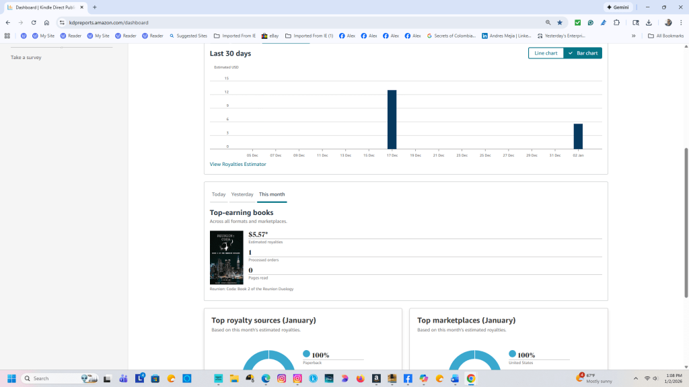Switch to the Today tab

219,194
